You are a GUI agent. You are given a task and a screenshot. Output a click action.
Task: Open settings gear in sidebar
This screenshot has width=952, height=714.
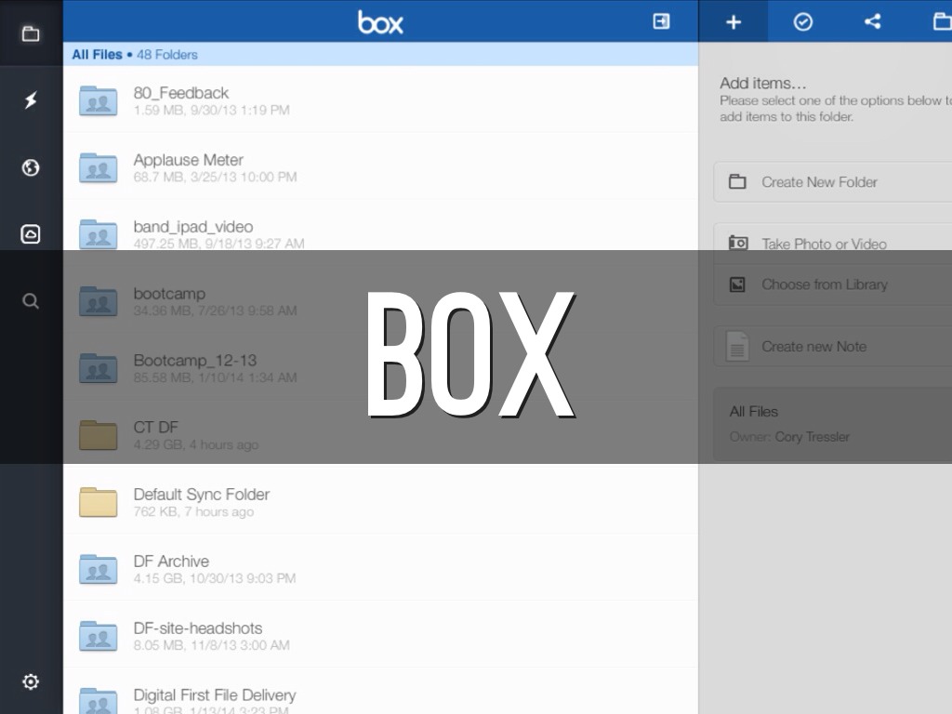31,682
